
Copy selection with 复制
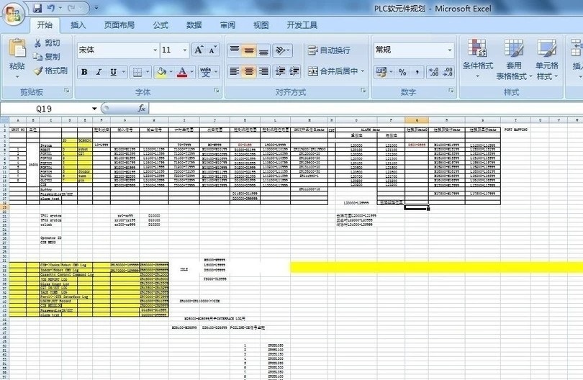(47, 57)
